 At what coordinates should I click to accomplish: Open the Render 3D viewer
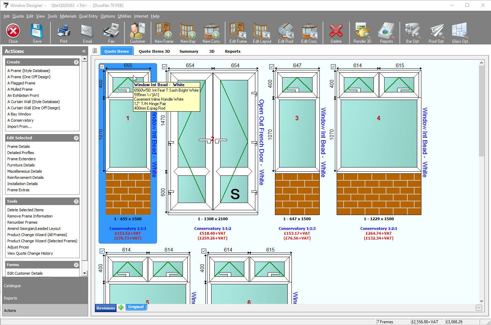pos(362,33)
